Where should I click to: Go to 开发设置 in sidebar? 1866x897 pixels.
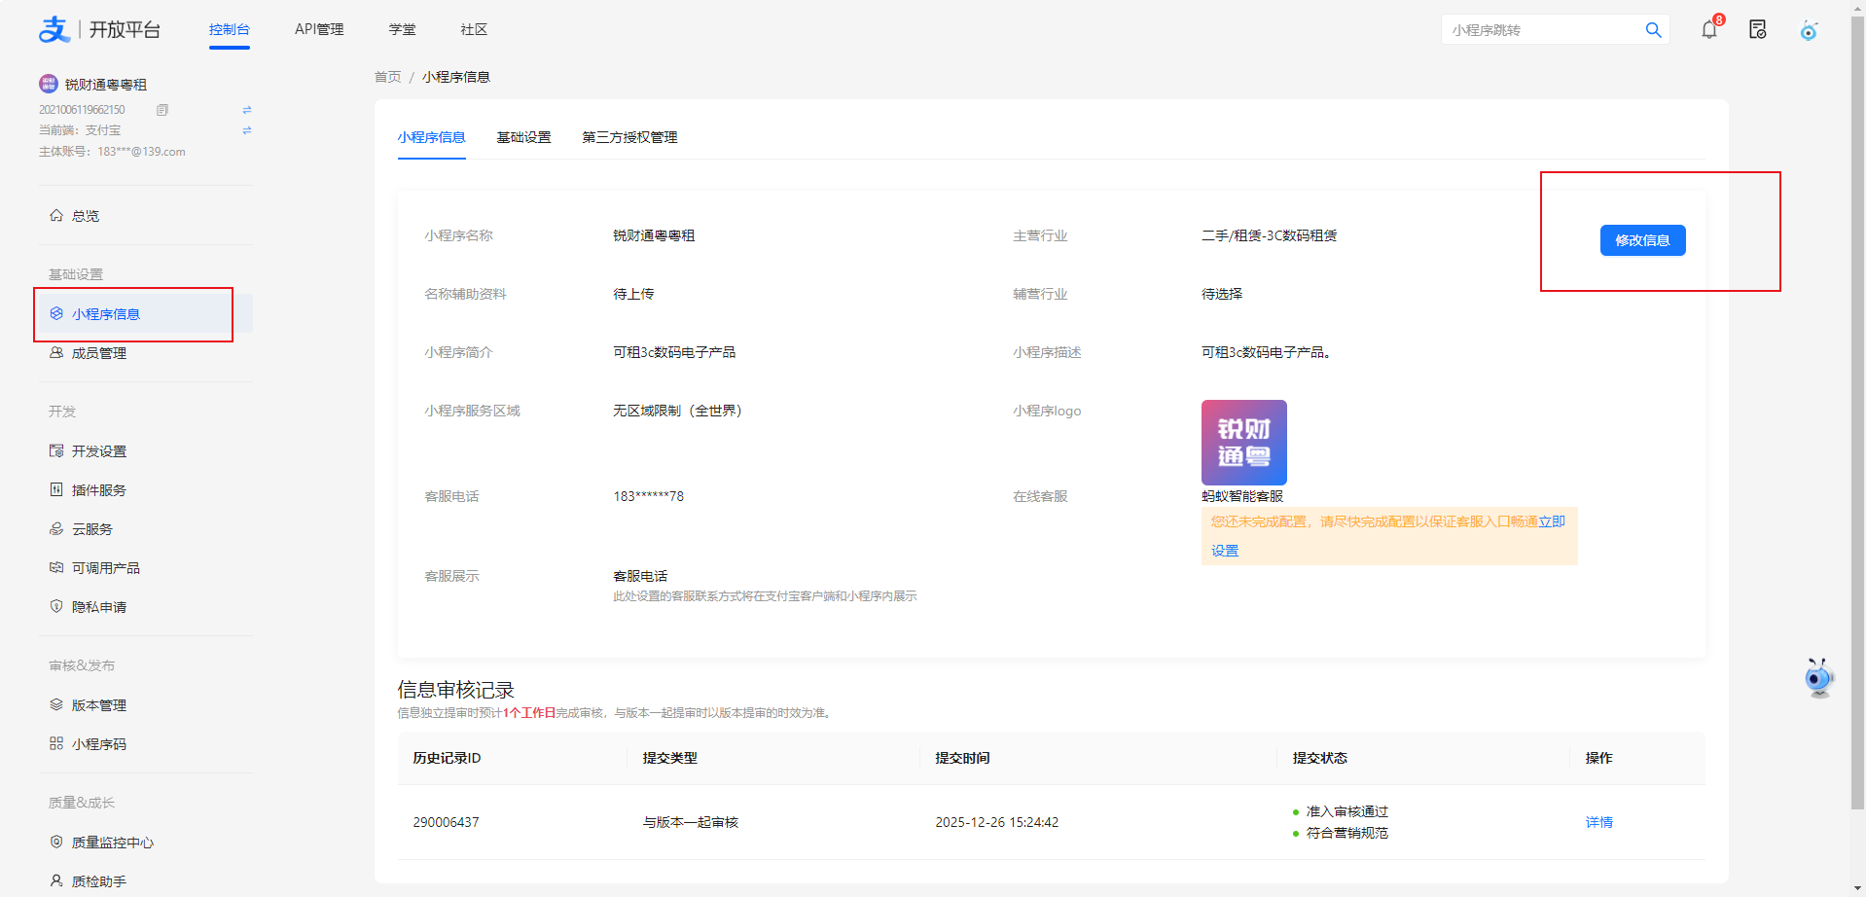(x=98, y=451)
